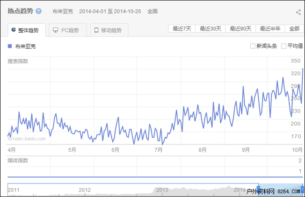Click the share icon at top right
The width and height of the screenshot is (305, 197).
[x=298, y=13]
